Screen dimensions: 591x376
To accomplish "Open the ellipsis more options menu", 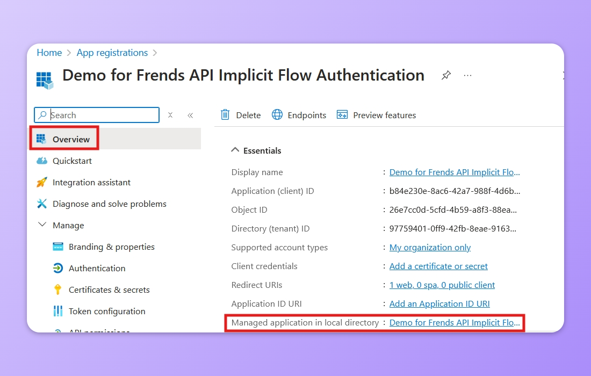I will pos(468,75).
